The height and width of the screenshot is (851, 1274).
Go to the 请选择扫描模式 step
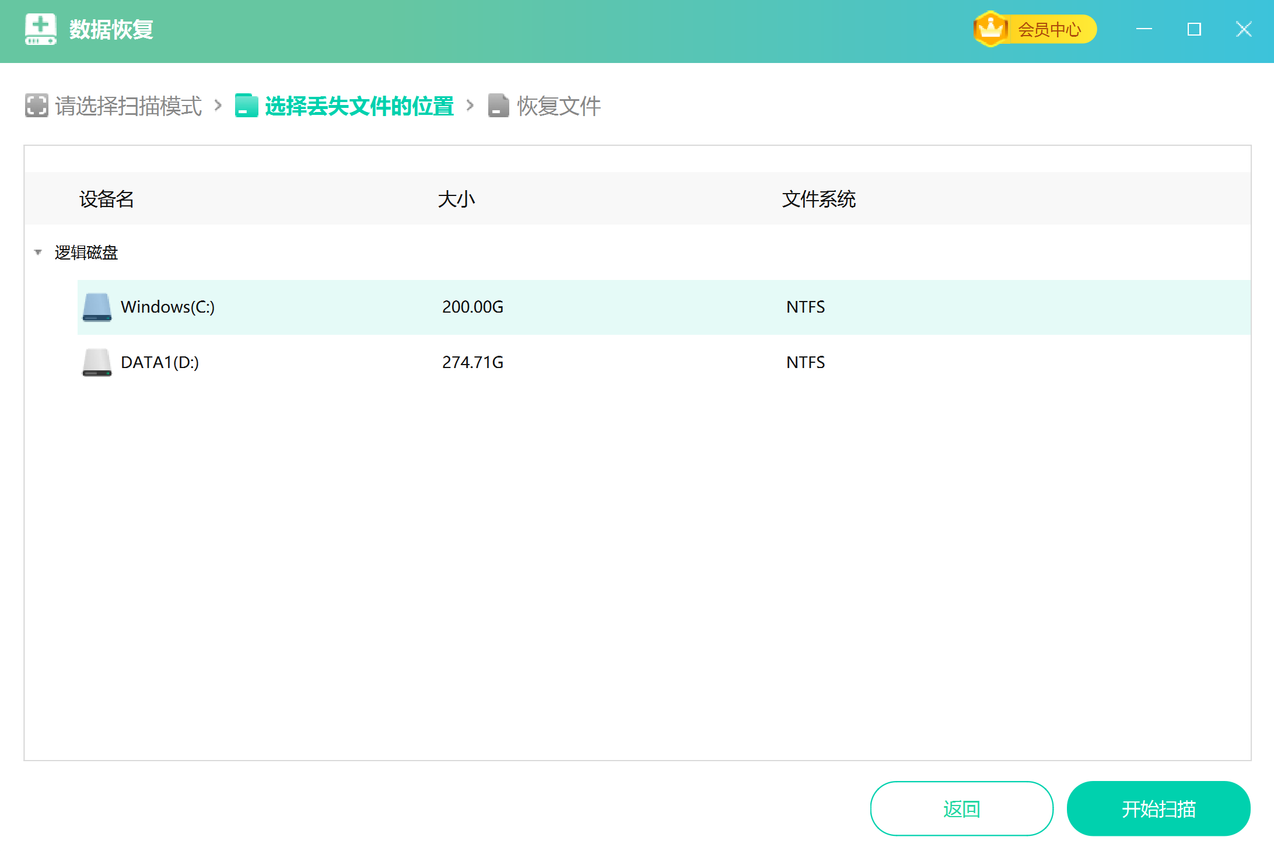[x=128, y=106]
